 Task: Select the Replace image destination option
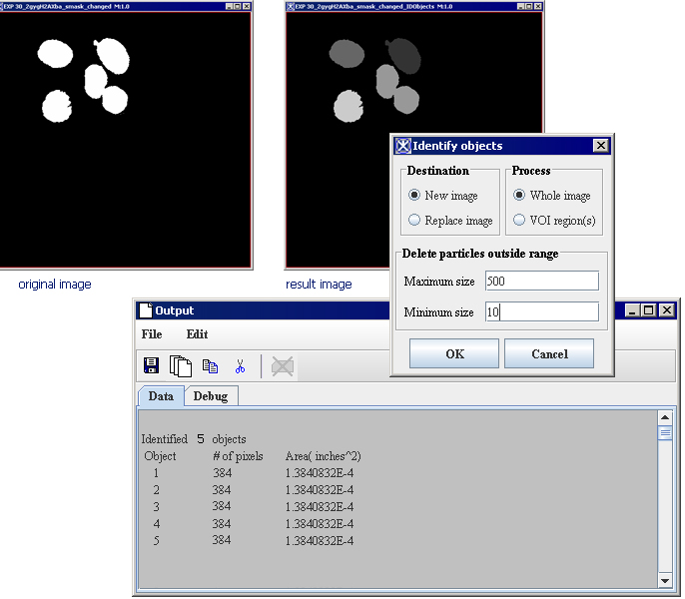point(414,221)
